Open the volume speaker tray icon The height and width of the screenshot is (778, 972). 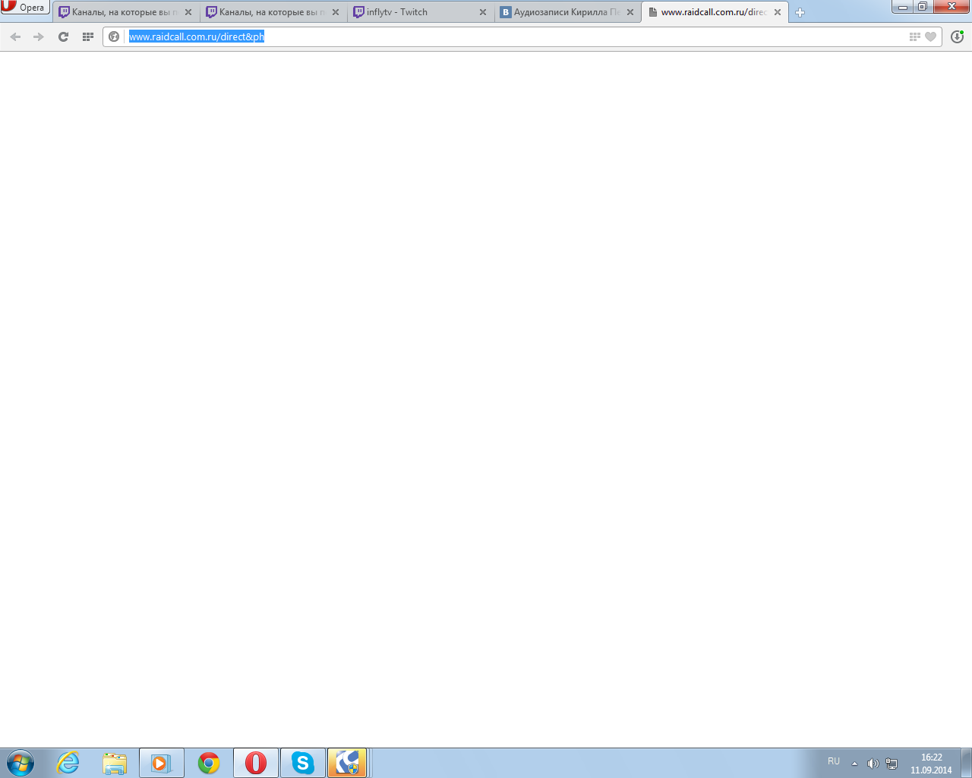873,764
